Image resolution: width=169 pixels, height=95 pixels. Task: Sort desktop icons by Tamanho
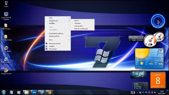(x=82, y=23)
